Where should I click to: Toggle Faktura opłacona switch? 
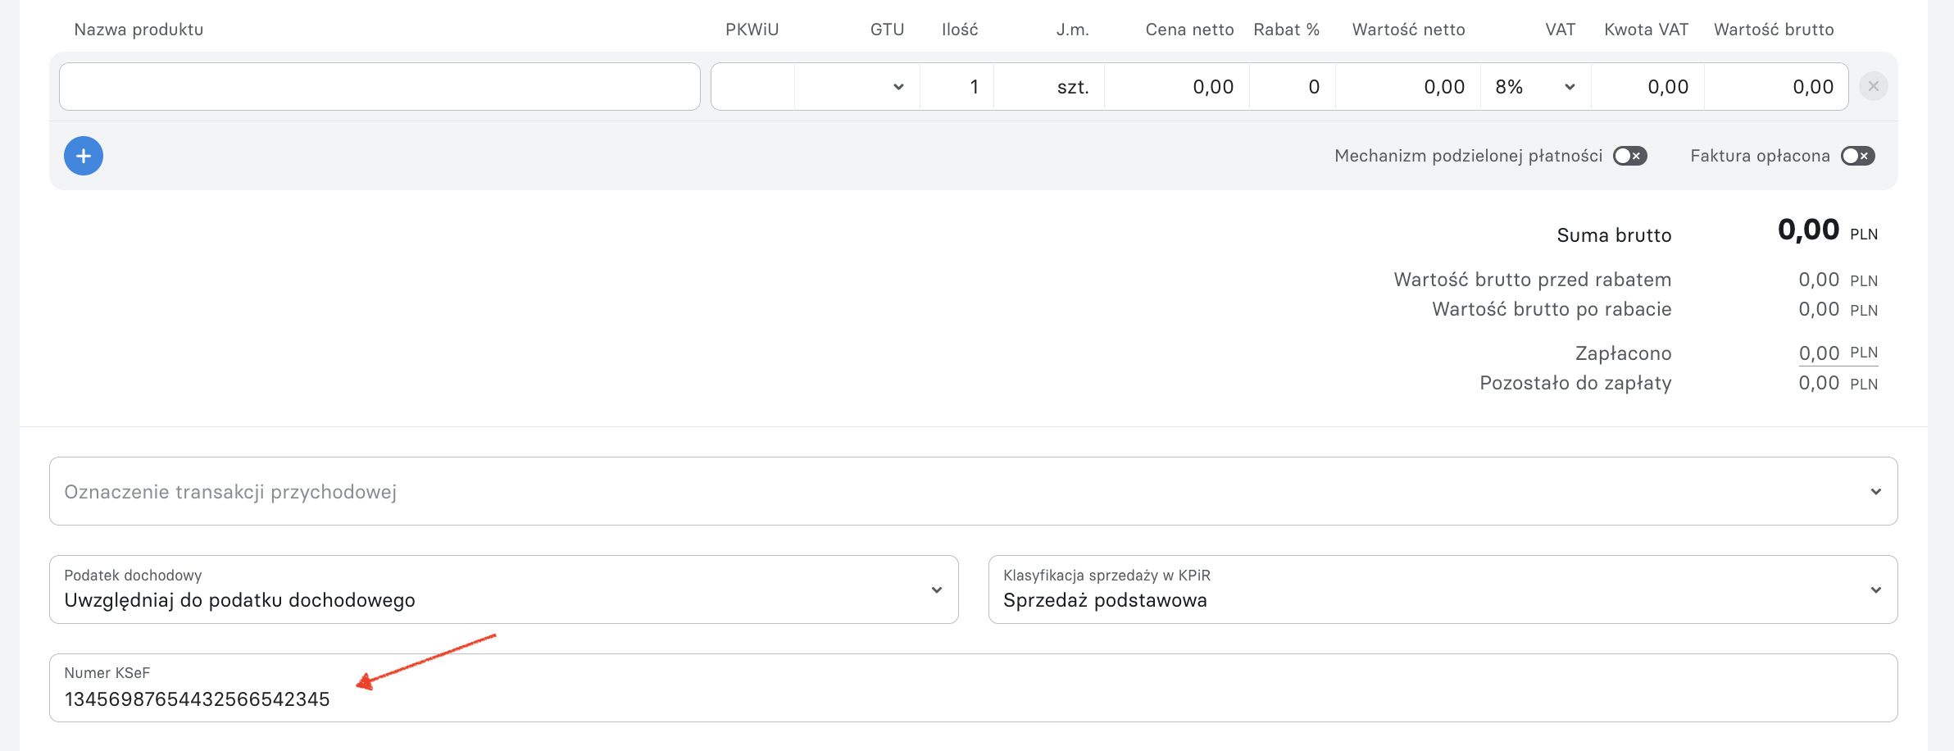pos(1857,156)
